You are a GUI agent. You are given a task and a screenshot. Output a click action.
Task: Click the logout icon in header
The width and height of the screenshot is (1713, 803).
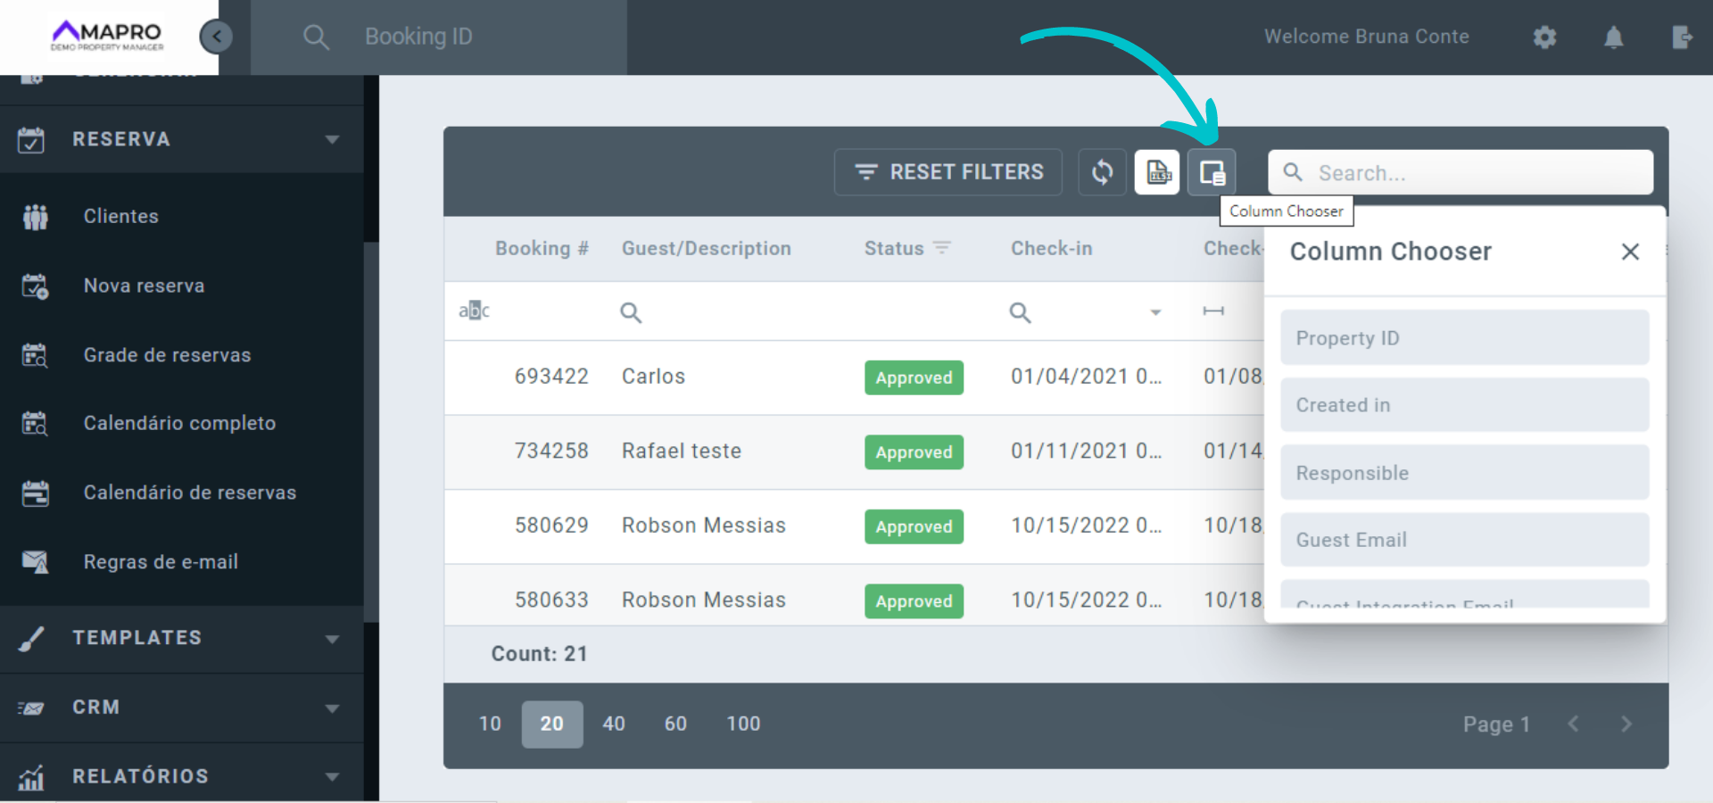pyautogui.click(x=1681, y=37)
